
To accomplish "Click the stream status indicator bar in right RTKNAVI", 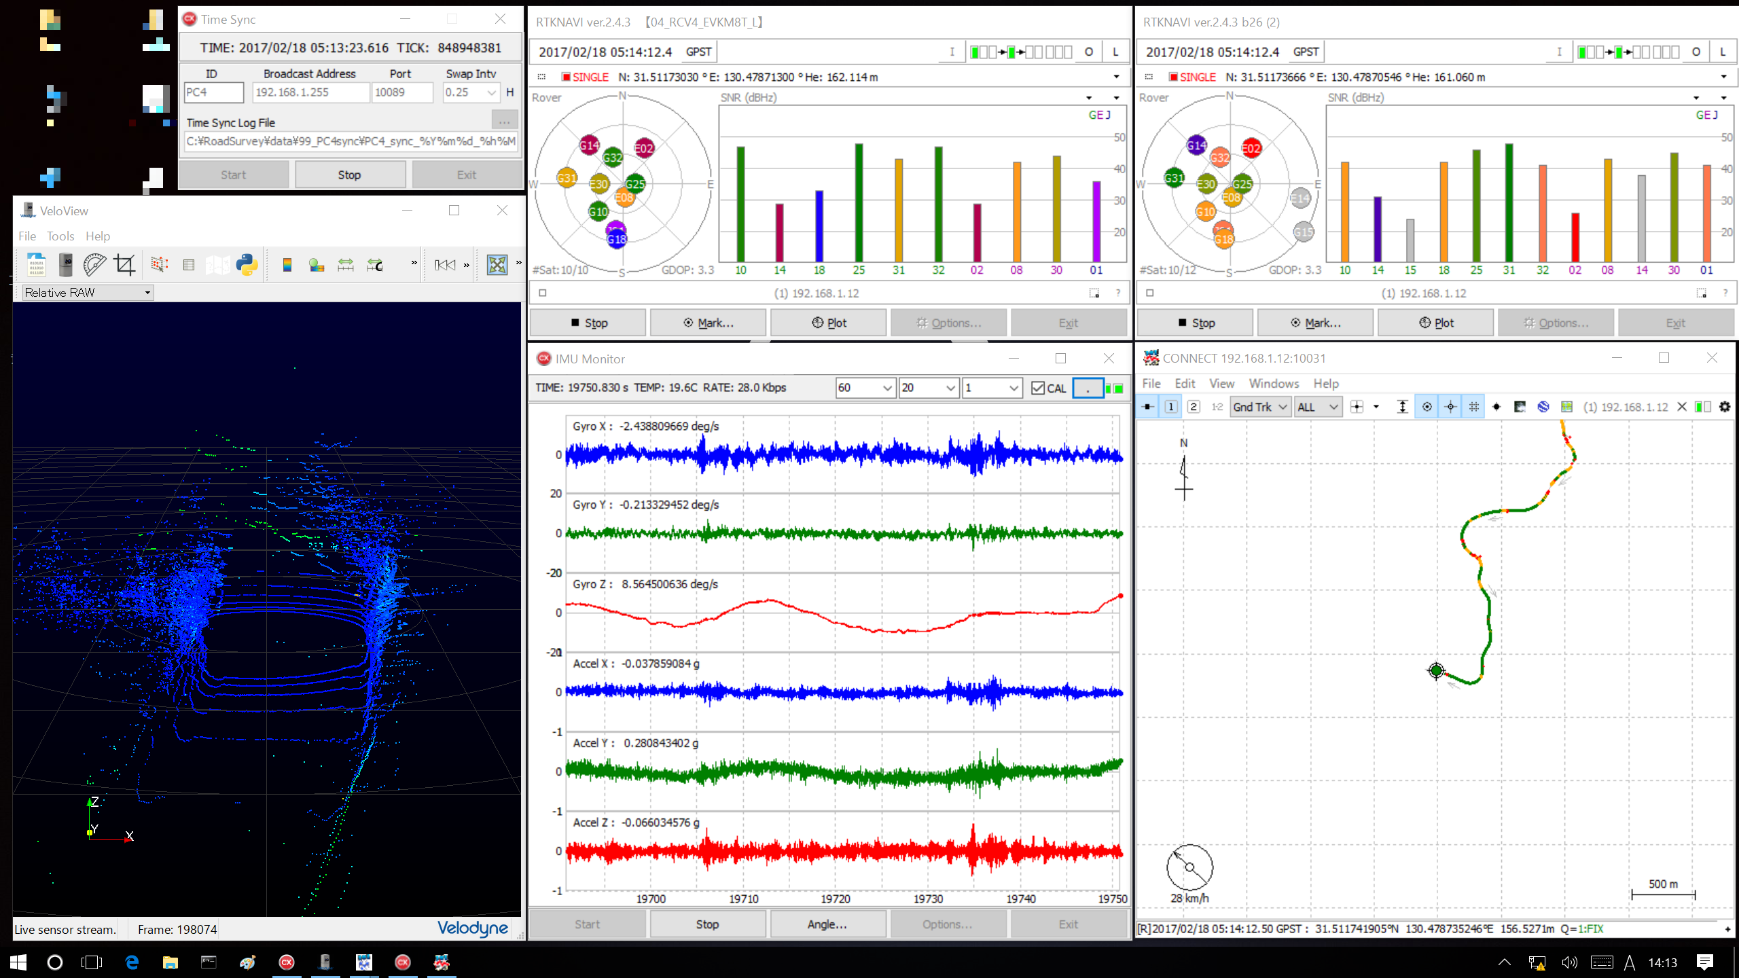I will (1628, 52).
